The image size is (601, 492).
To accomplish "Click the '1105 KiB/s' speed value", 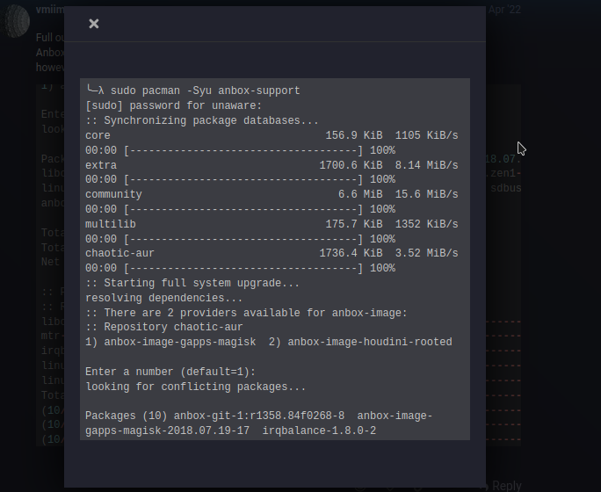I will point(427,135).
